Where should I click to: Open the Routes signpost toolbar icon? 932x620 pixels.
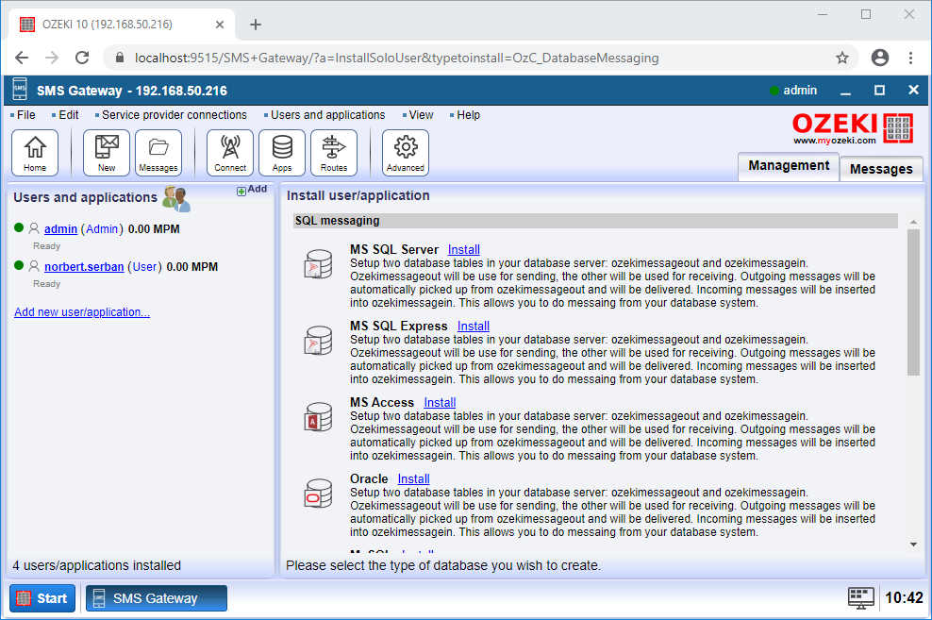click(333, 153)
